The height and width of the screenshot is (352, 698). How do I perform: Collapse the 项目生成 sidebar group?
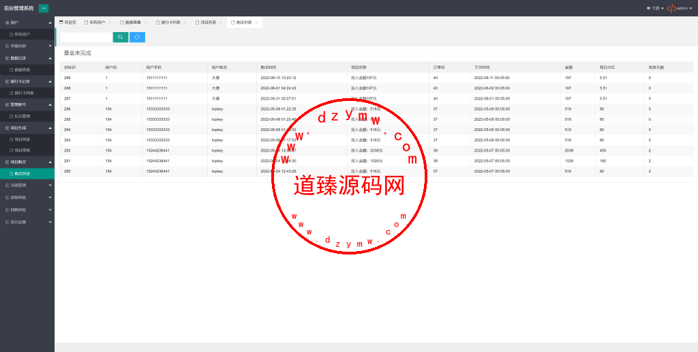pyautogui.click(x=27, y=128)
